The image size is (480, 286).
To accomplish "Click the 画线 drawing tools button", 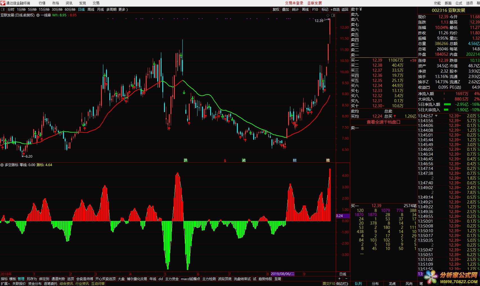I will pos(305,10).
